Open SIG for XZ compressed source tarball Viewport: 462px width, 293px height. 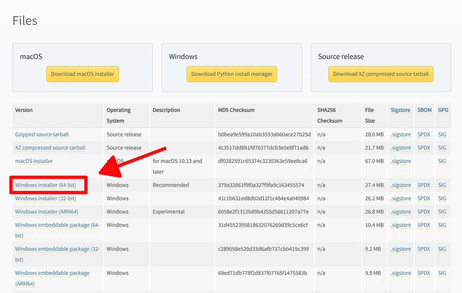click(442, 148)
